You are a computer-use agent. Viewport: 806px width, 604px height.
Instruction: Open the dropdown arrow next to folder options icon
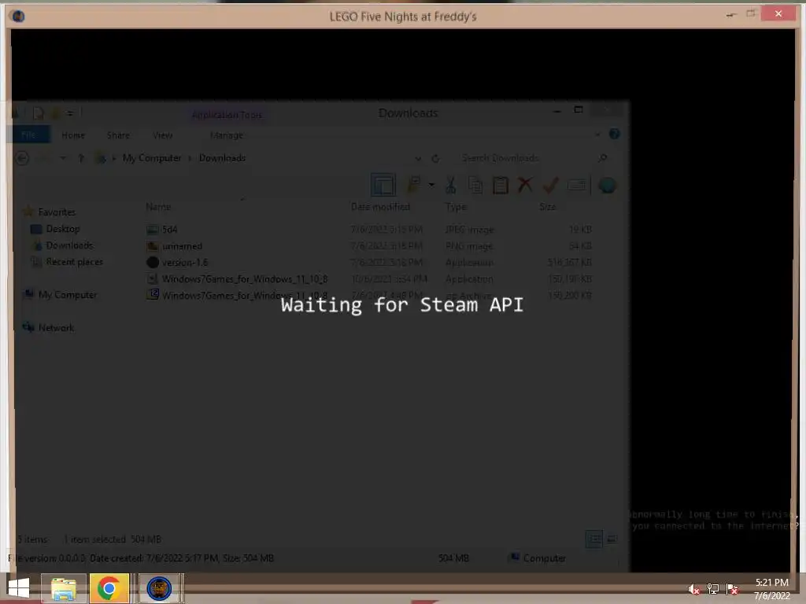coord(431,185)
